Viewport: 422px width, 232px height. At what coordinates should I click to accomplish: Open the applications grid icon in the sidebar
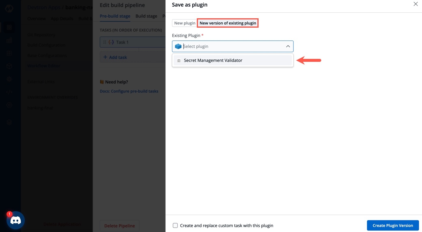[9, 27]
